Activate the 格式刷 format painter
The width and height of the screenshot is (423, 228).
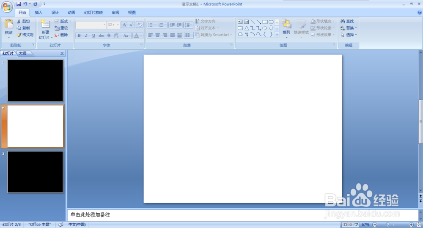click(x=25, y=35)
